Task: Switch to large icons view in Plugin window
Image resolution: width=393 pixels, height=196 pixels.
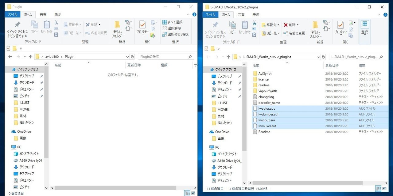Action: [193, 193]
